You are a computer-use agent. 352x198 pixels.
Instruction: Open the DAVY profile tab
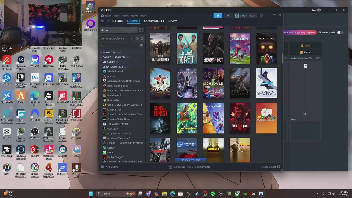pyautogui.click(x=173, y=21)
